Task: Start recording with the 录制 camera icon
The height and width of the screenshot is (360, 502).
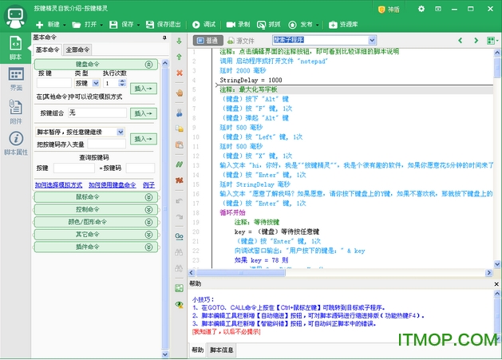Action: [x=231, y=25]
